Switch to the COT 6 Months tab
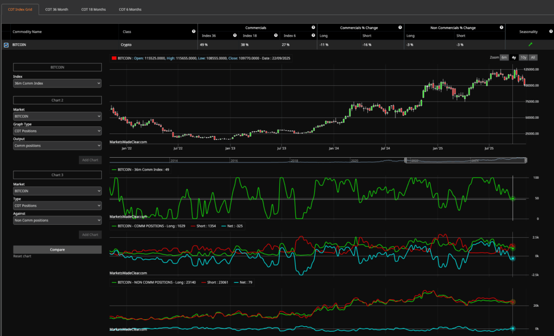This screenshot has width=554, height=336. [x=130, y=9]
